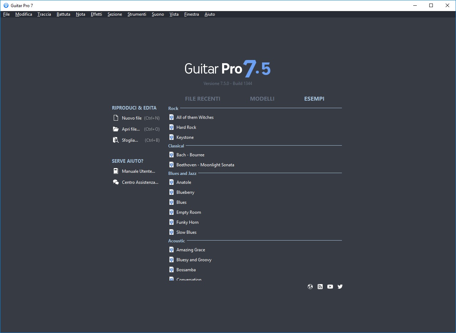
Task: Open the Anatole example
Action: (184, 182)
